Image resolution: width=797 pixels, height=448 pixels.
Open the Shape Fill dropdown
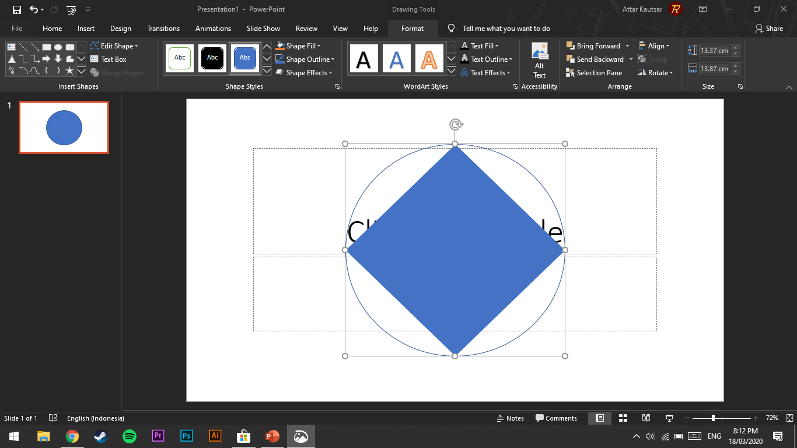pos(298,46)
